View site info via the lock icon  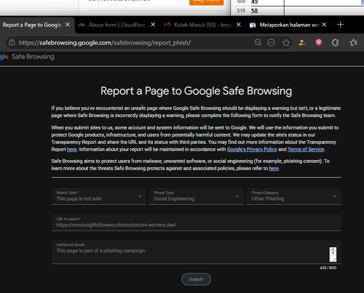point(12,43)
